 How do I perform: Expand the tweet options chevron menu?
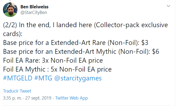pos(168,6)
